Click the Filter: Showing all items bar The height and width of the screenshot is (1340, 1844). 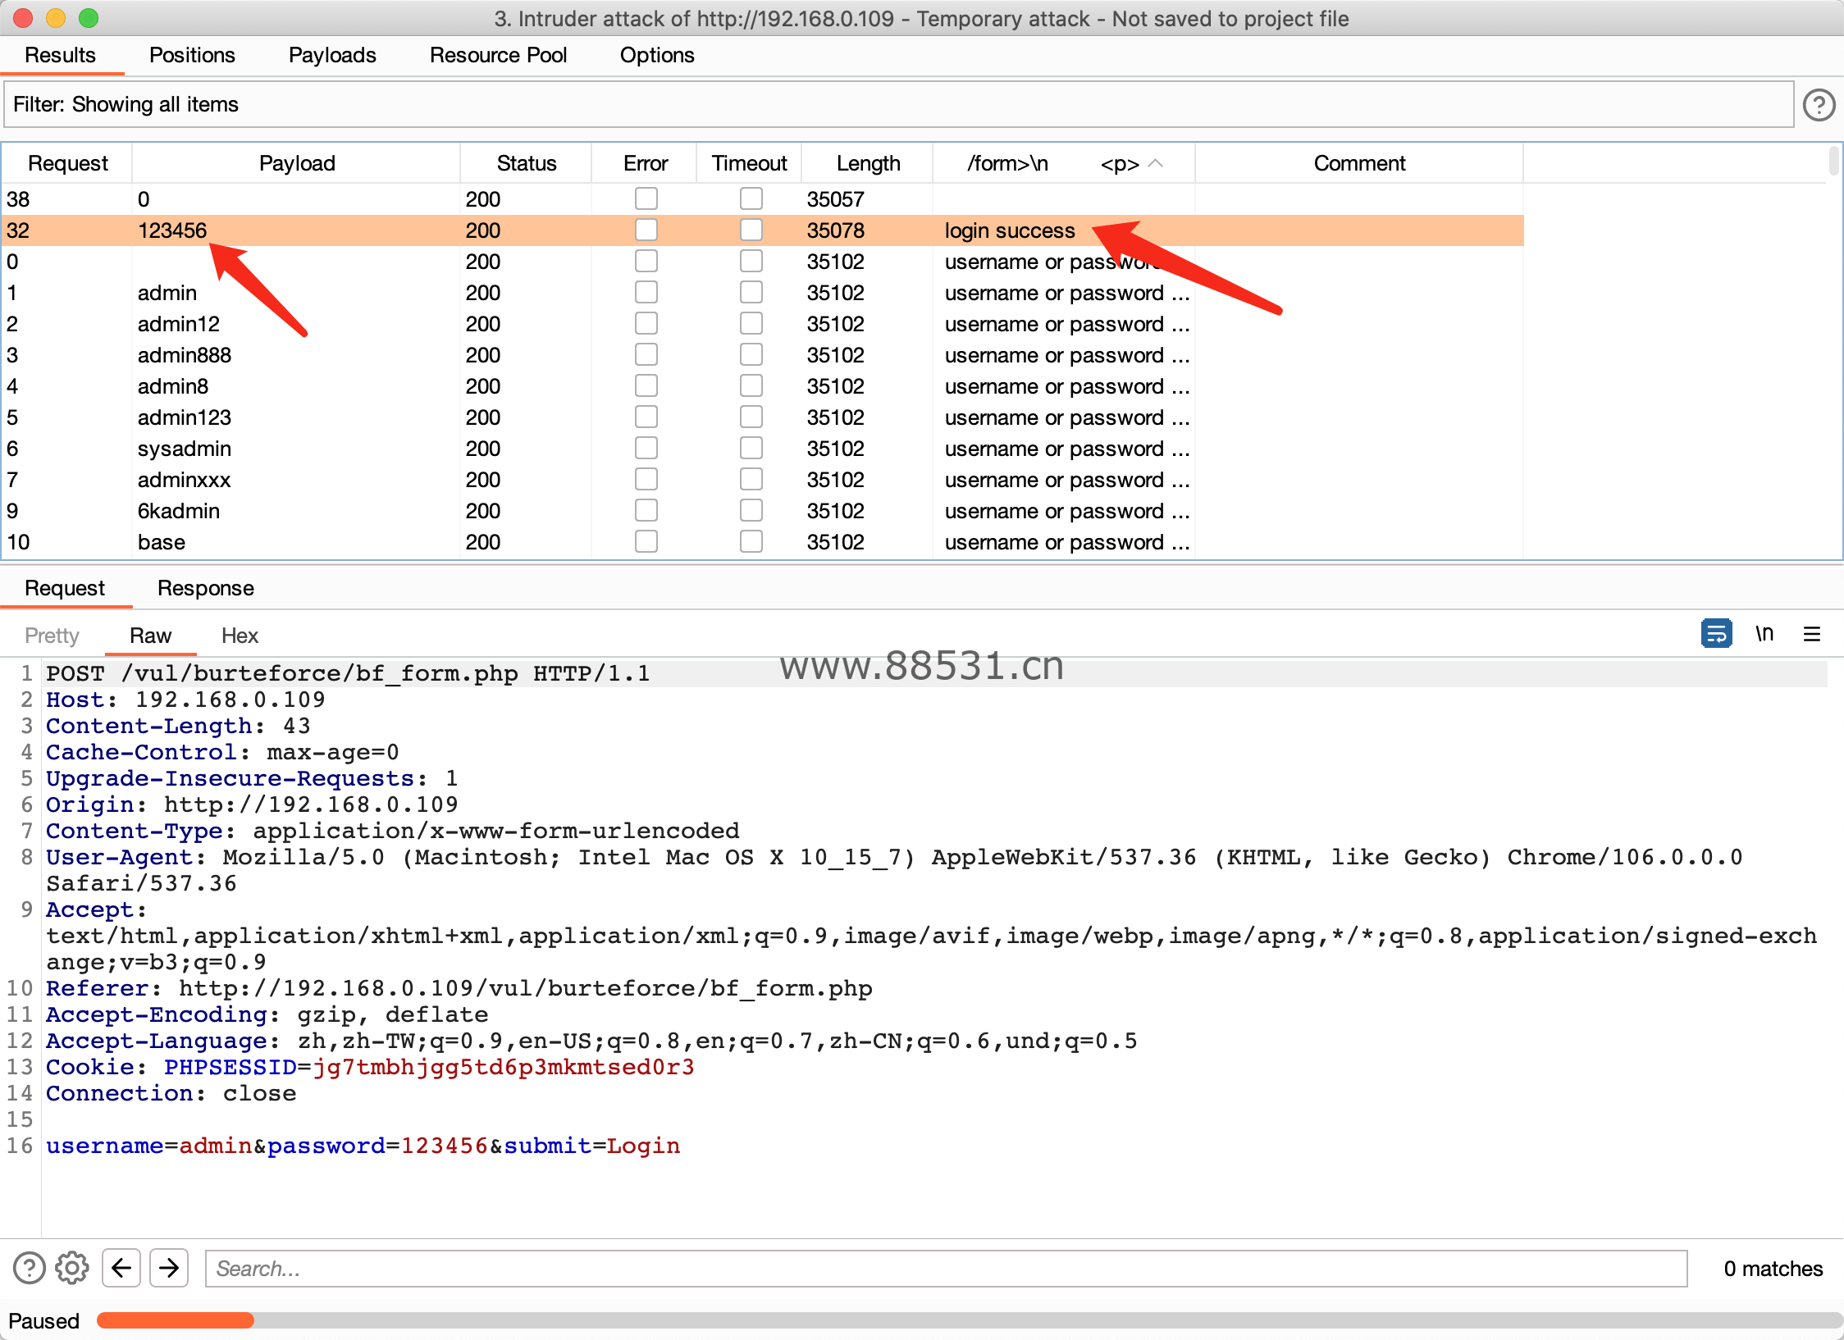pos(898,104)
